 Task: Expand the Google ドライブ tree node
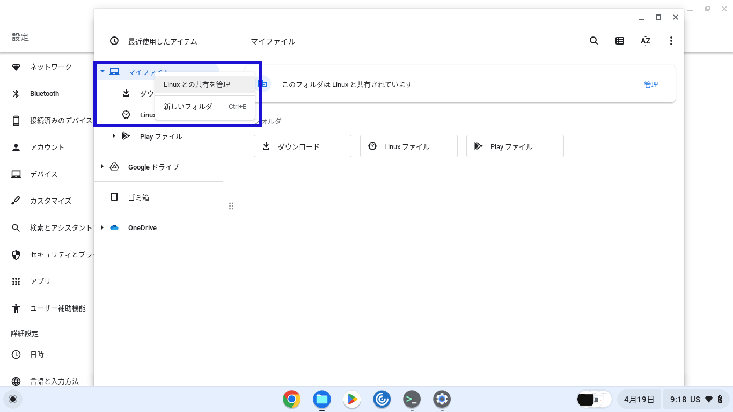click(102, 167)
